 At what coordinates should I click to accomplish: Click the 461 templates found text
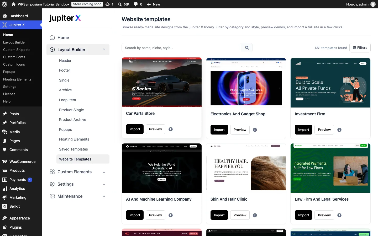331,48
